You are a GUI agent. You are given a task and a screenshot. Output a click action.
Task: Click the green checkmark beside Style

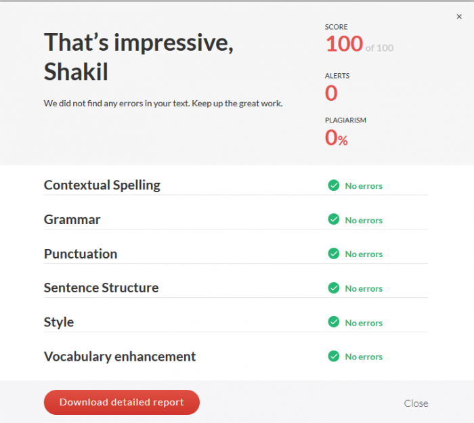333,322
